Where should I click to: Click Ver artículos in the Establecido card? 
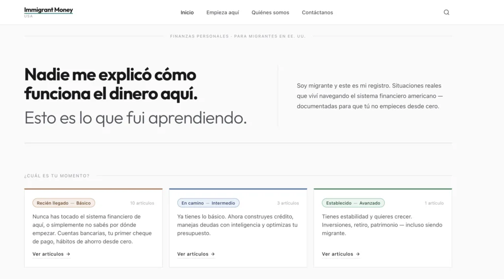(341, 254)
